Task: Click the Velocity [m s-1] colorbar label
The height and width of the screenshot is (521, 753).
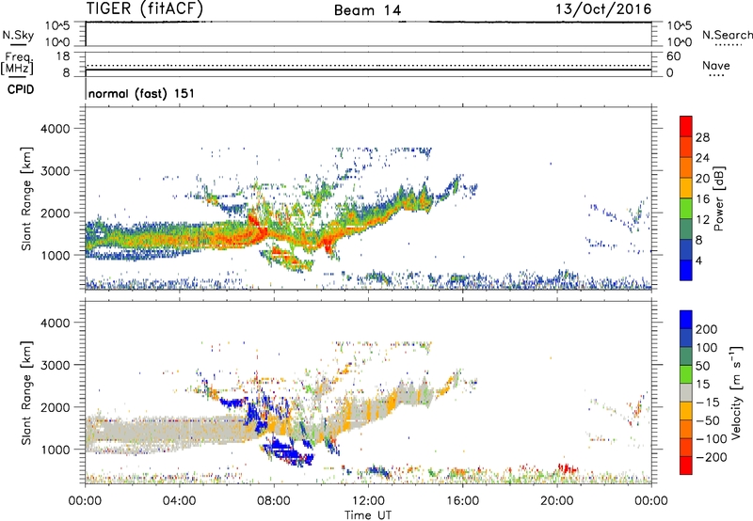Action: (x=736, y=392)
